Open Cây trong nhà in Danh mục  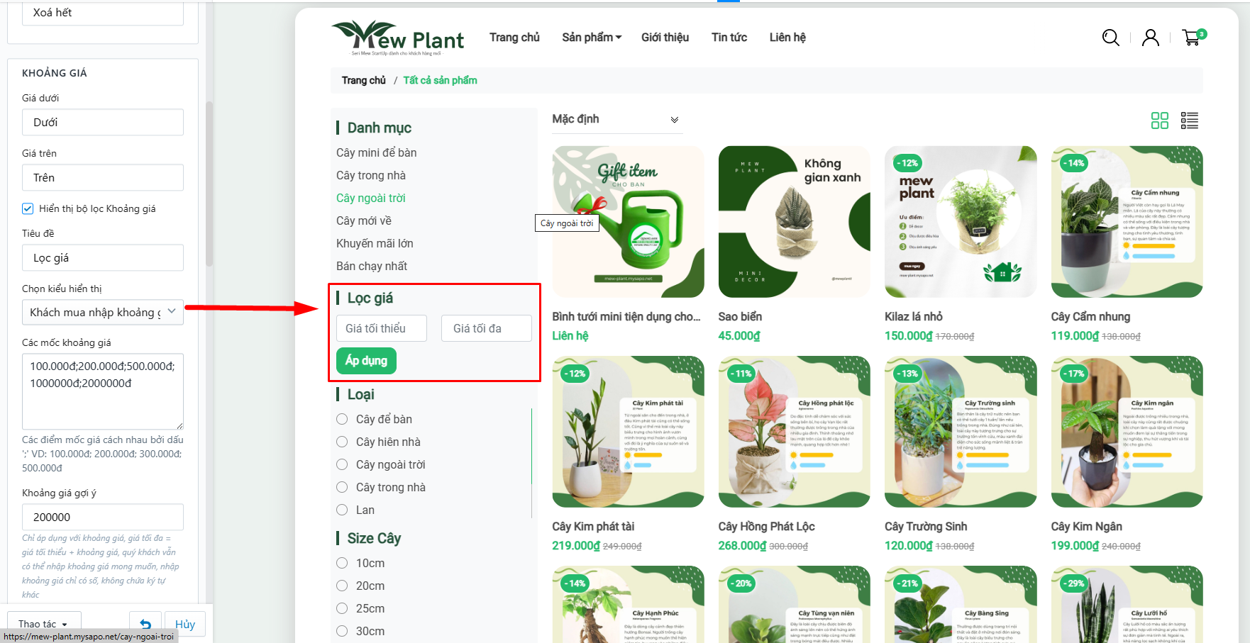(371, 175)
